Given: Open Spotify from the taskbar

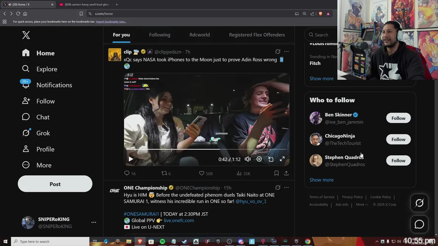Looking at the screenshot, I should pyautogui.click(x=162, y=242).
